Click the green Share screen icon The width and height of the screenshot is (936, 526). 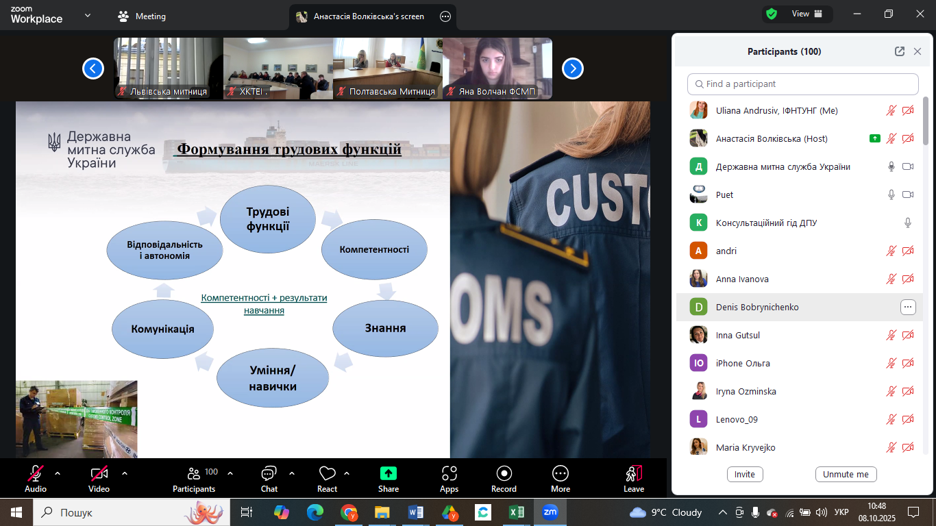pyautogui.click(x=389, y=473)
